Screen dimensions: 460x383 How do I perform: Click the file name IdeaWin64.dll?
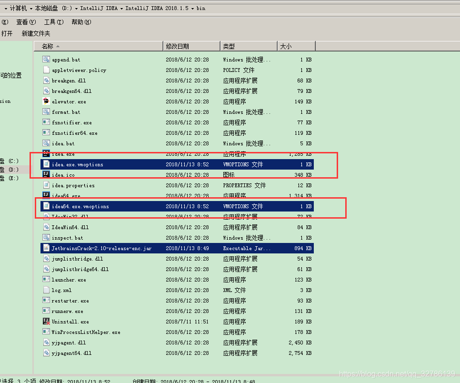click(x=70, y=227)
